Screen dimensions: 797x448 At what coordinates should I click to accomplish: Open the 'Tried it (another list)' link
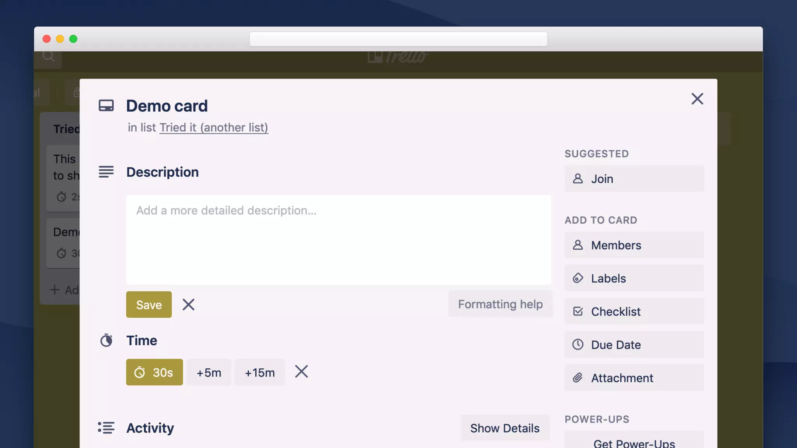pyautogui.click(x=214, y=128)
